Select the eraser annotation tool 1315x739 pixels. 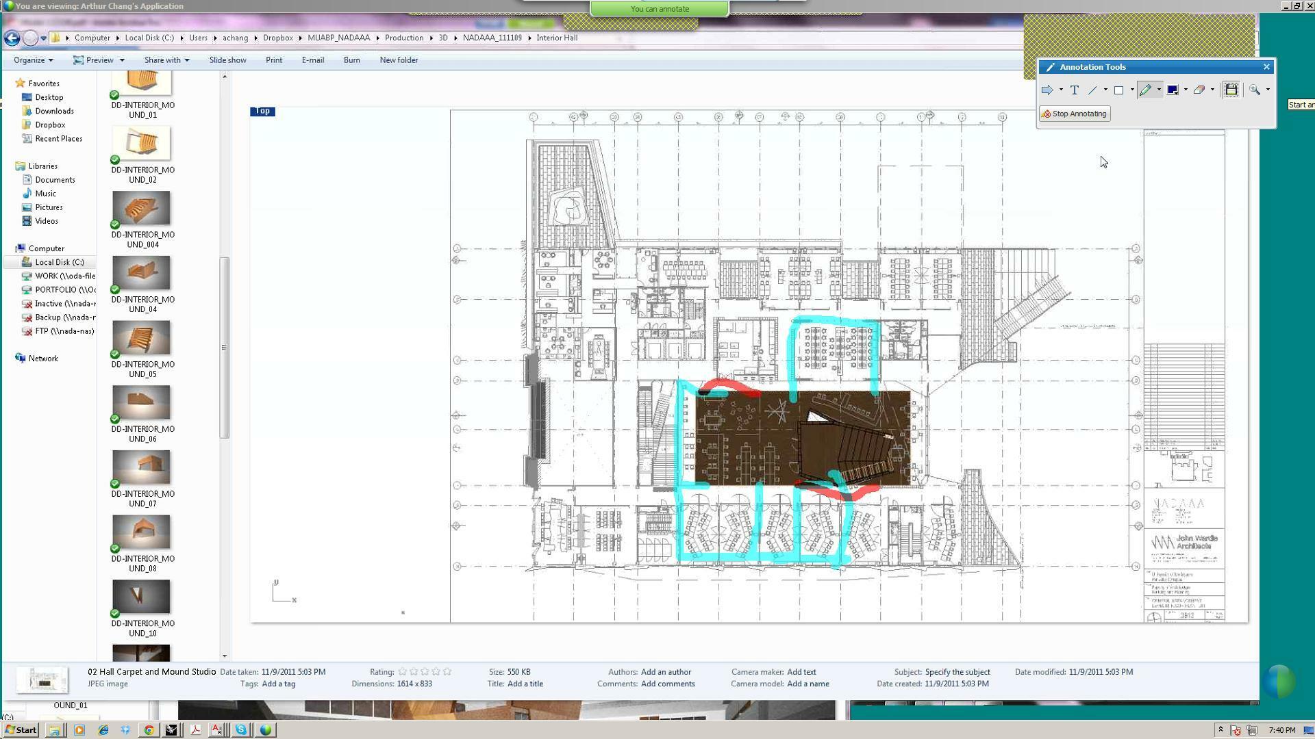click(x=1199, y=90)
